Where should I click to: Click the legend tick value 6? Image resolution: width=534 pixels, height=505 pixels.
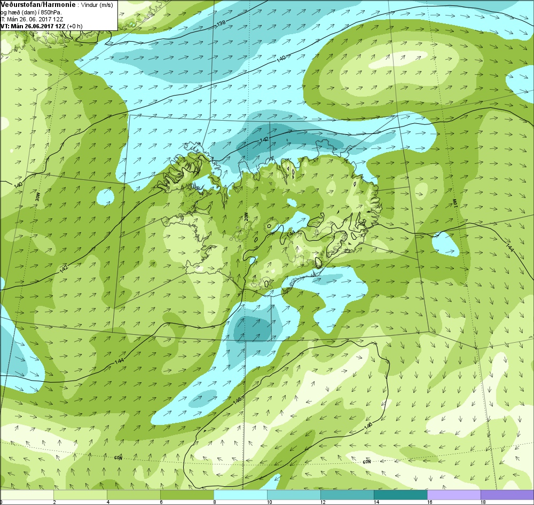click(x=161, y=502)
